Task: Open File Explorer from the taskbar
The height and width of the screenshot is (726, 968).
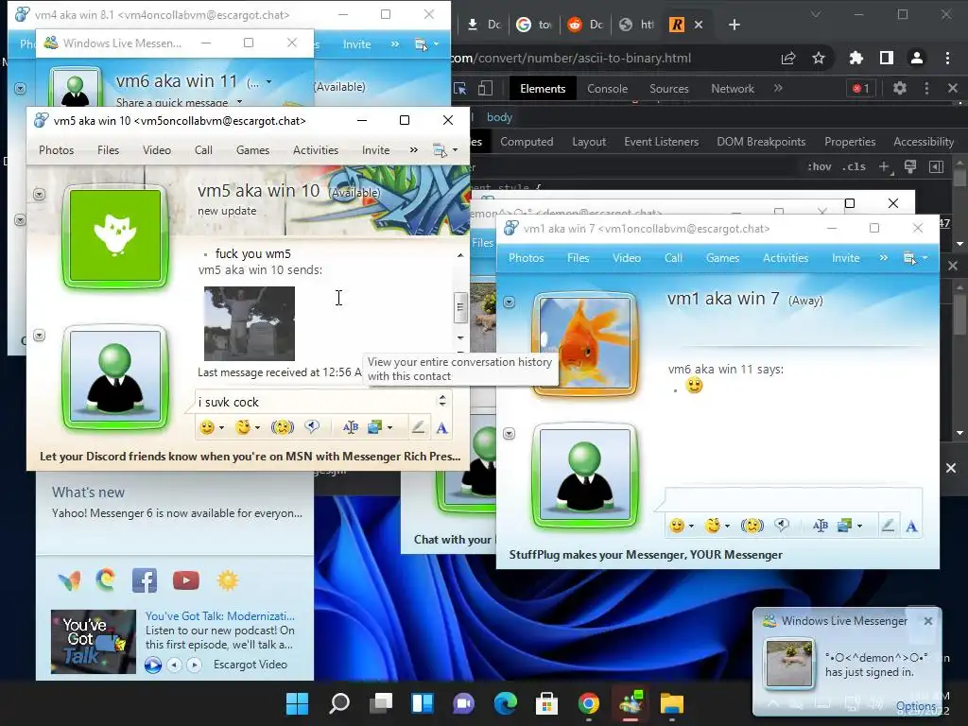Action: pos(672,703)
